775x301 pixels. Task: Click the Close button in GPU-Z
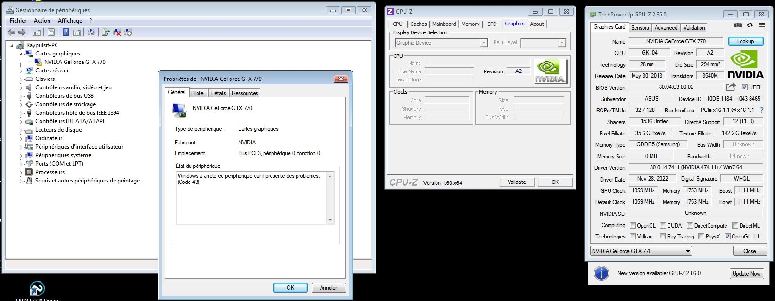[x=750, y=251]
